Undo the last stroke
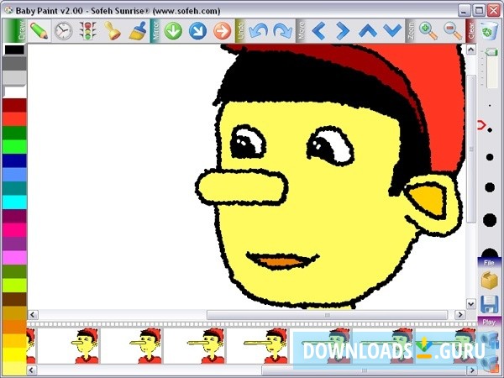The width and height of the screenshot is (504, 378). click(x=258, y=31)
